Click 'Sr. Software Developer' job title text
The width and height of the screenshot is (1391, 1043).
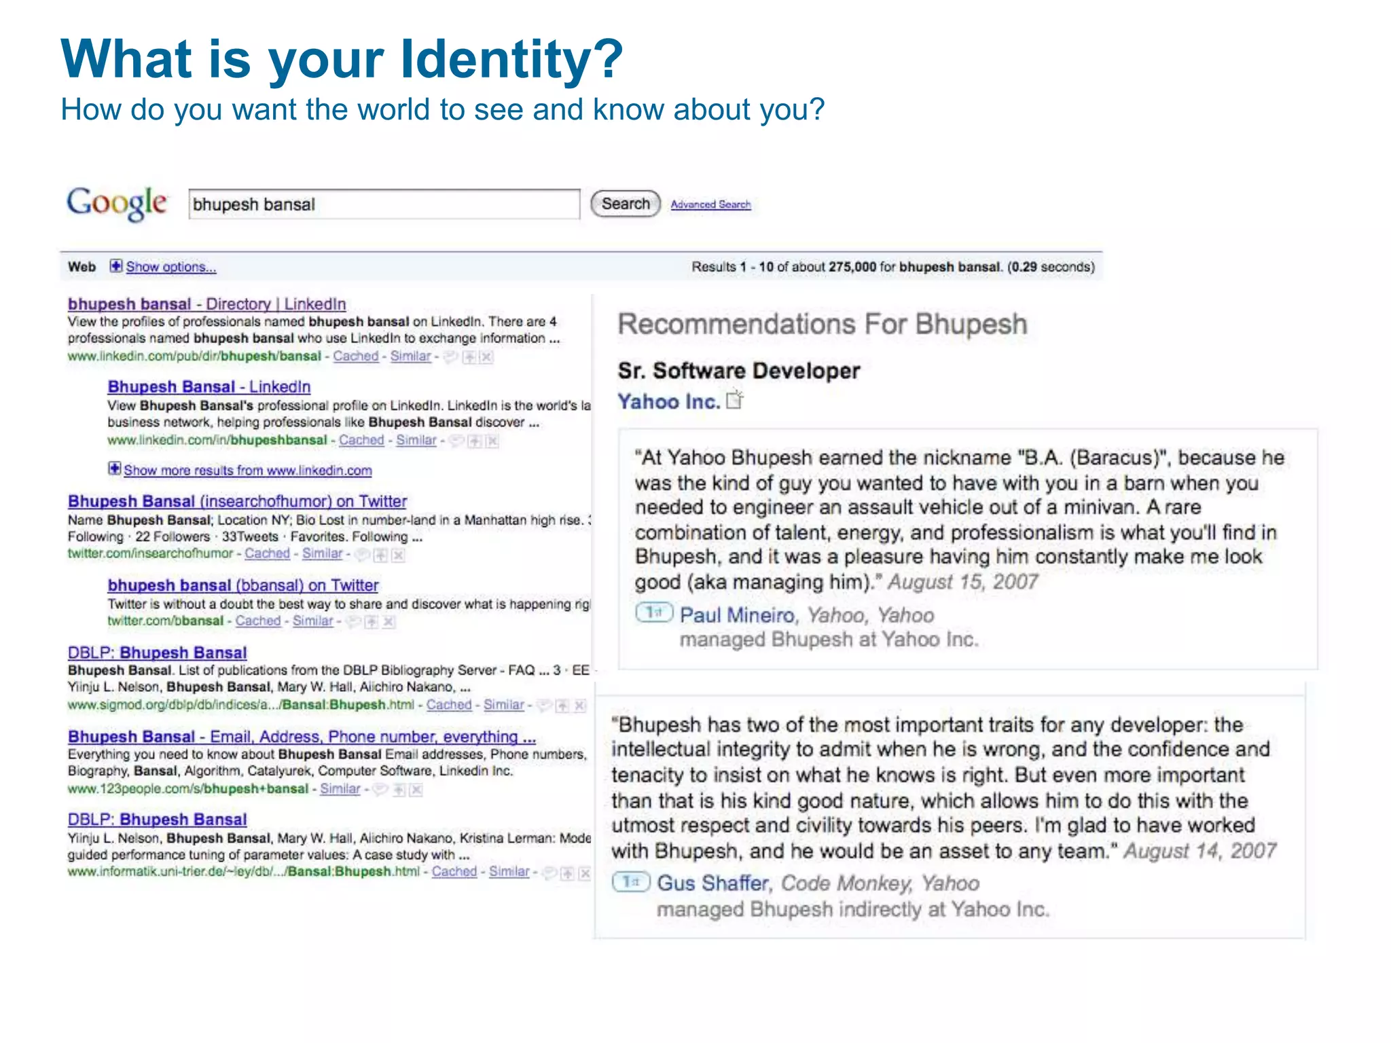coord(739,371)
